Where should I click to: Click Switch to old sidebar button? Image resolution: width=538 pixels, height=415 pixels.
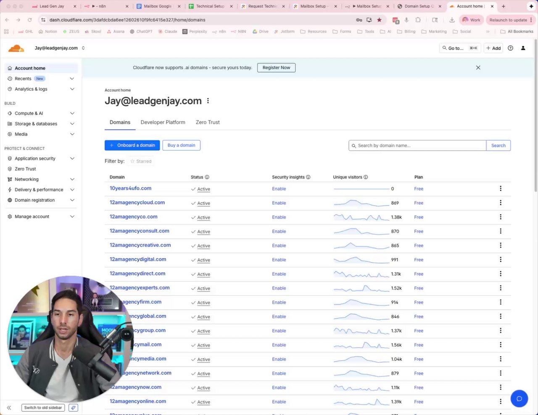click(43, 407)
